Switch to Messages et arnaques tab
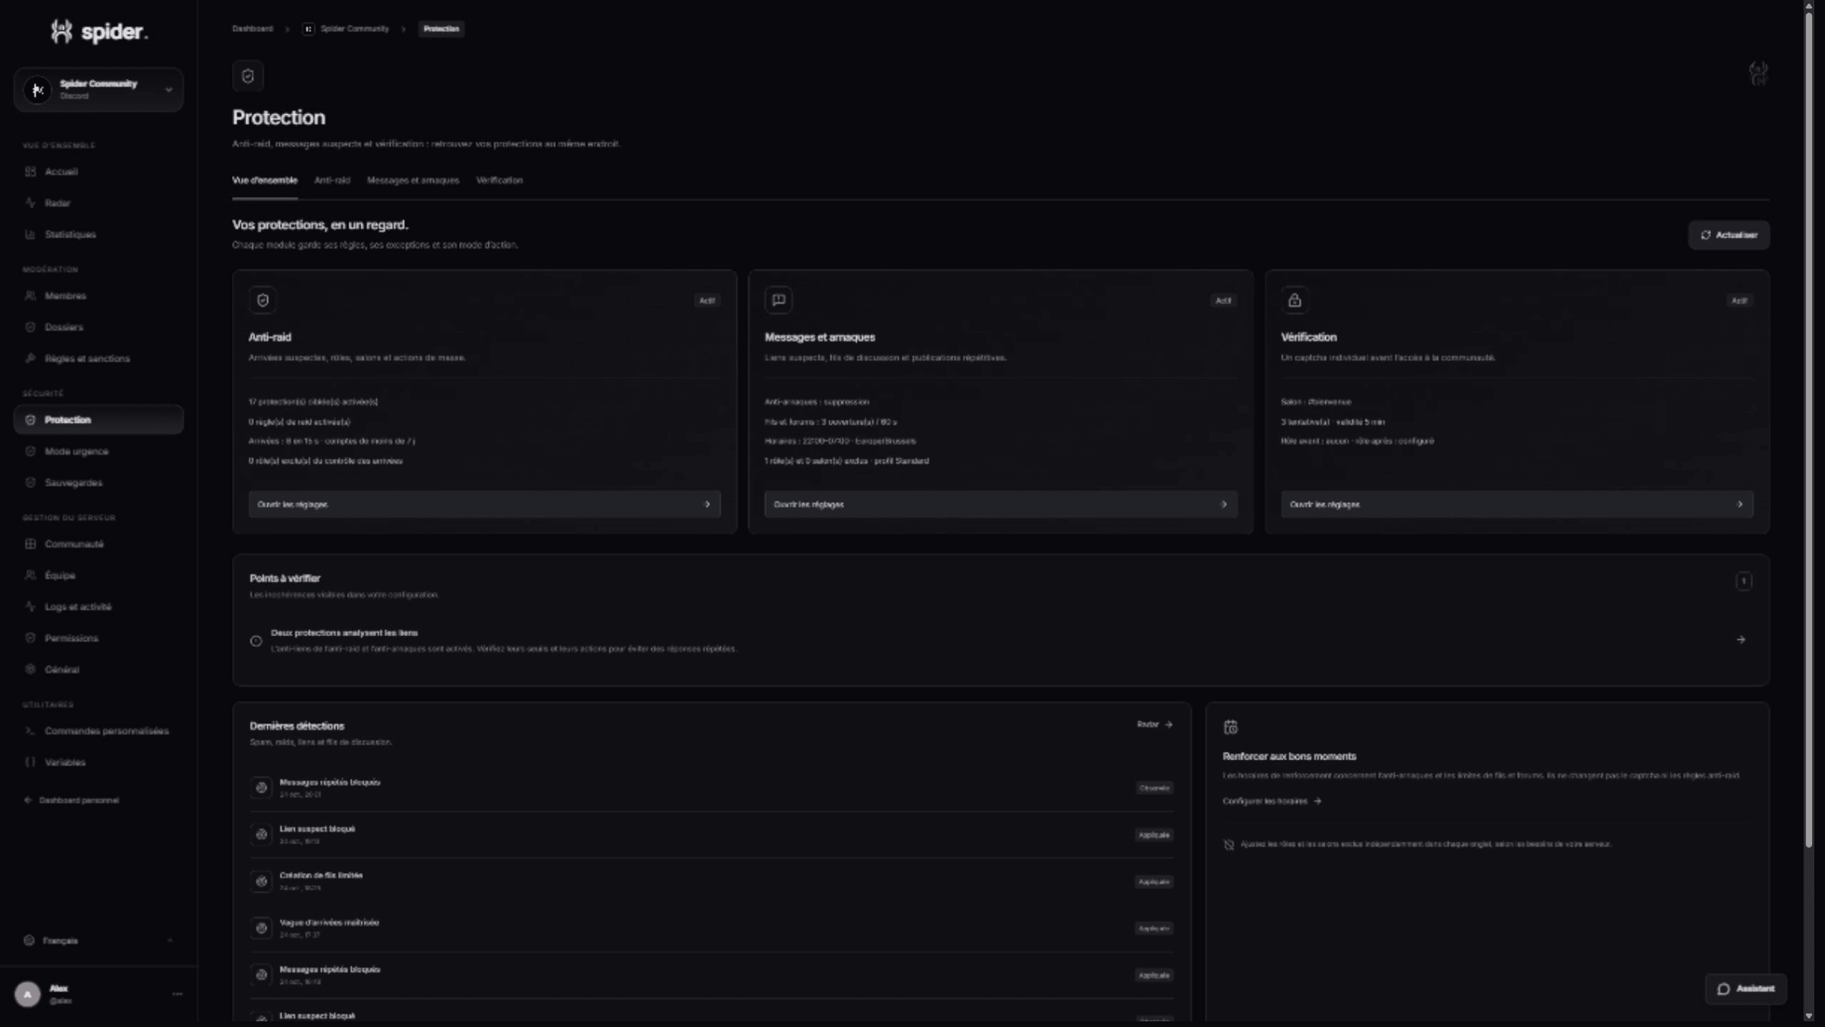This screenshot has width=1825, height=1027. click(413, 180)
